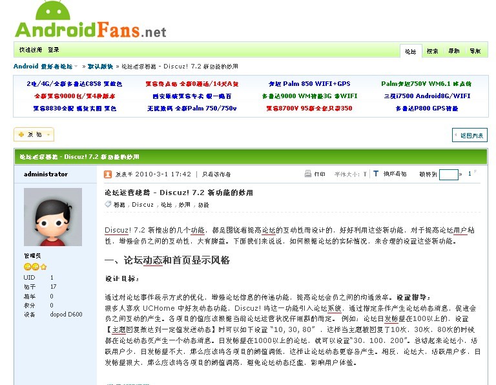The width and height of the screenshot is (496, 385).
Task: Click the device value dopod D600
Action: [66, 315]
